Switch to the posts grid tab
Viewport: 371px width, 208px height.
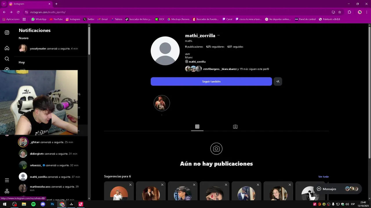tap(197, 127)
